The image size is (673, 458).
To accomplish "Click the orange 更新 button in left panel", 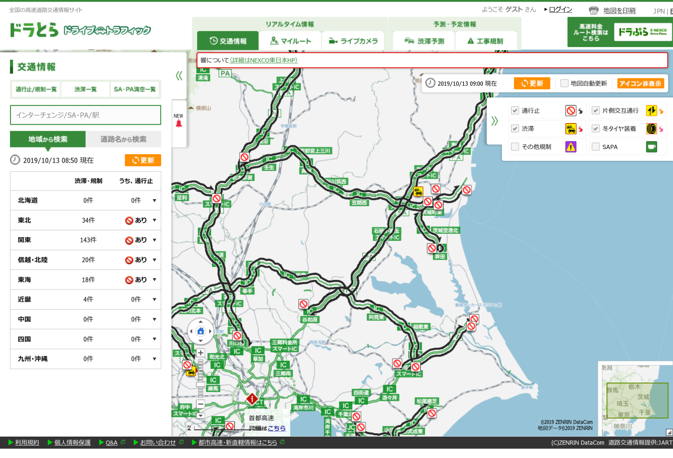I will click(x=143, y=160).
